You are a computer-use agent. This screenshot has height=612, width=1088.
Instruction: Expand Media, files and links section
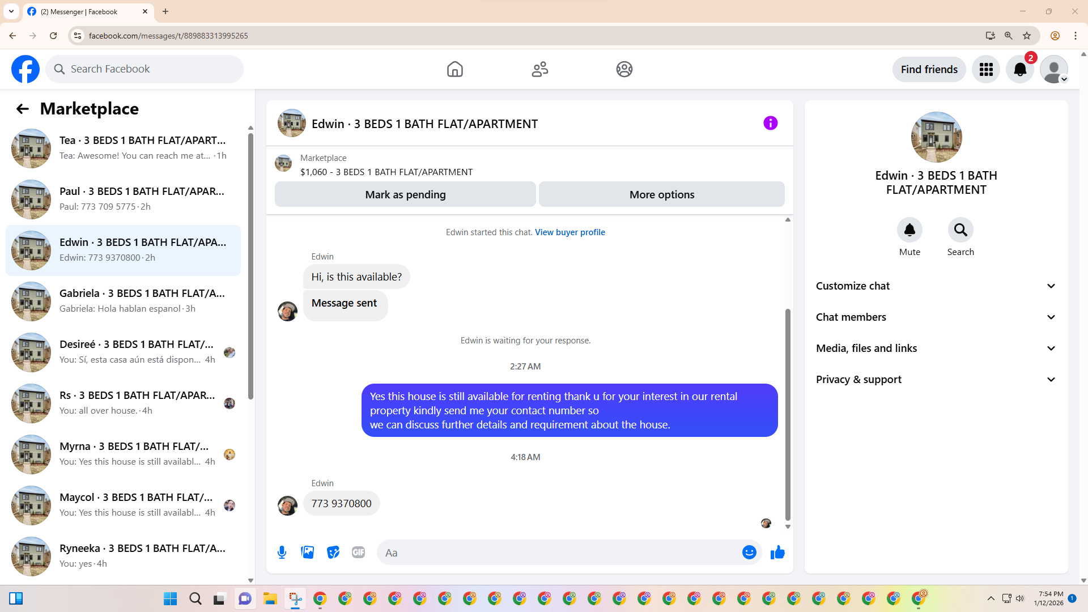pyautogui.click(x=936, y=348)
